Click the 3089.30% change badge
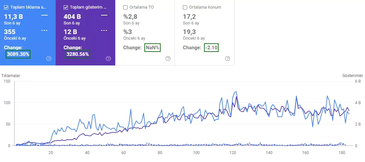Screen dimensions: 365x162 click(18, 54)
